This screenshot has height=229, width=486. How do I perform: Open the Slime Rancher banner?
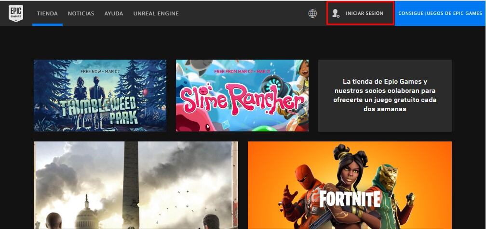tap(242, 96)
